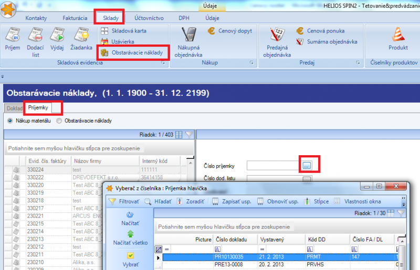Switch to the Doklad tab
This screenshot has width=420, height=270.
[14, 108]
